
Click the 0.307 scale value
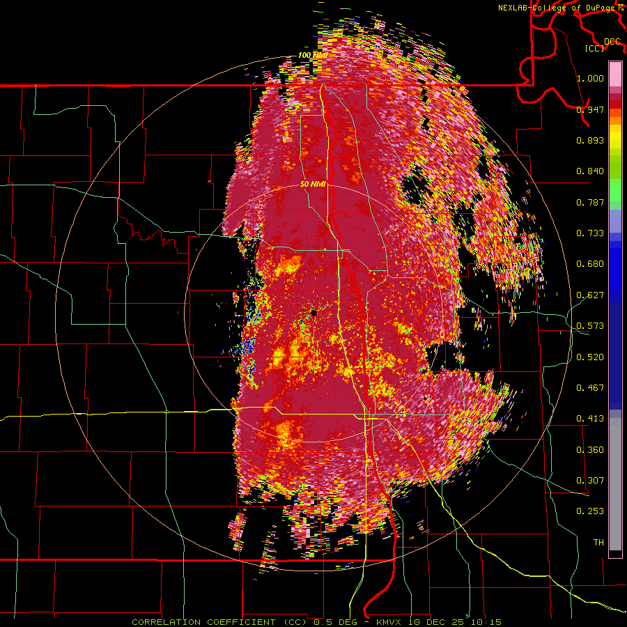point(590,481)
